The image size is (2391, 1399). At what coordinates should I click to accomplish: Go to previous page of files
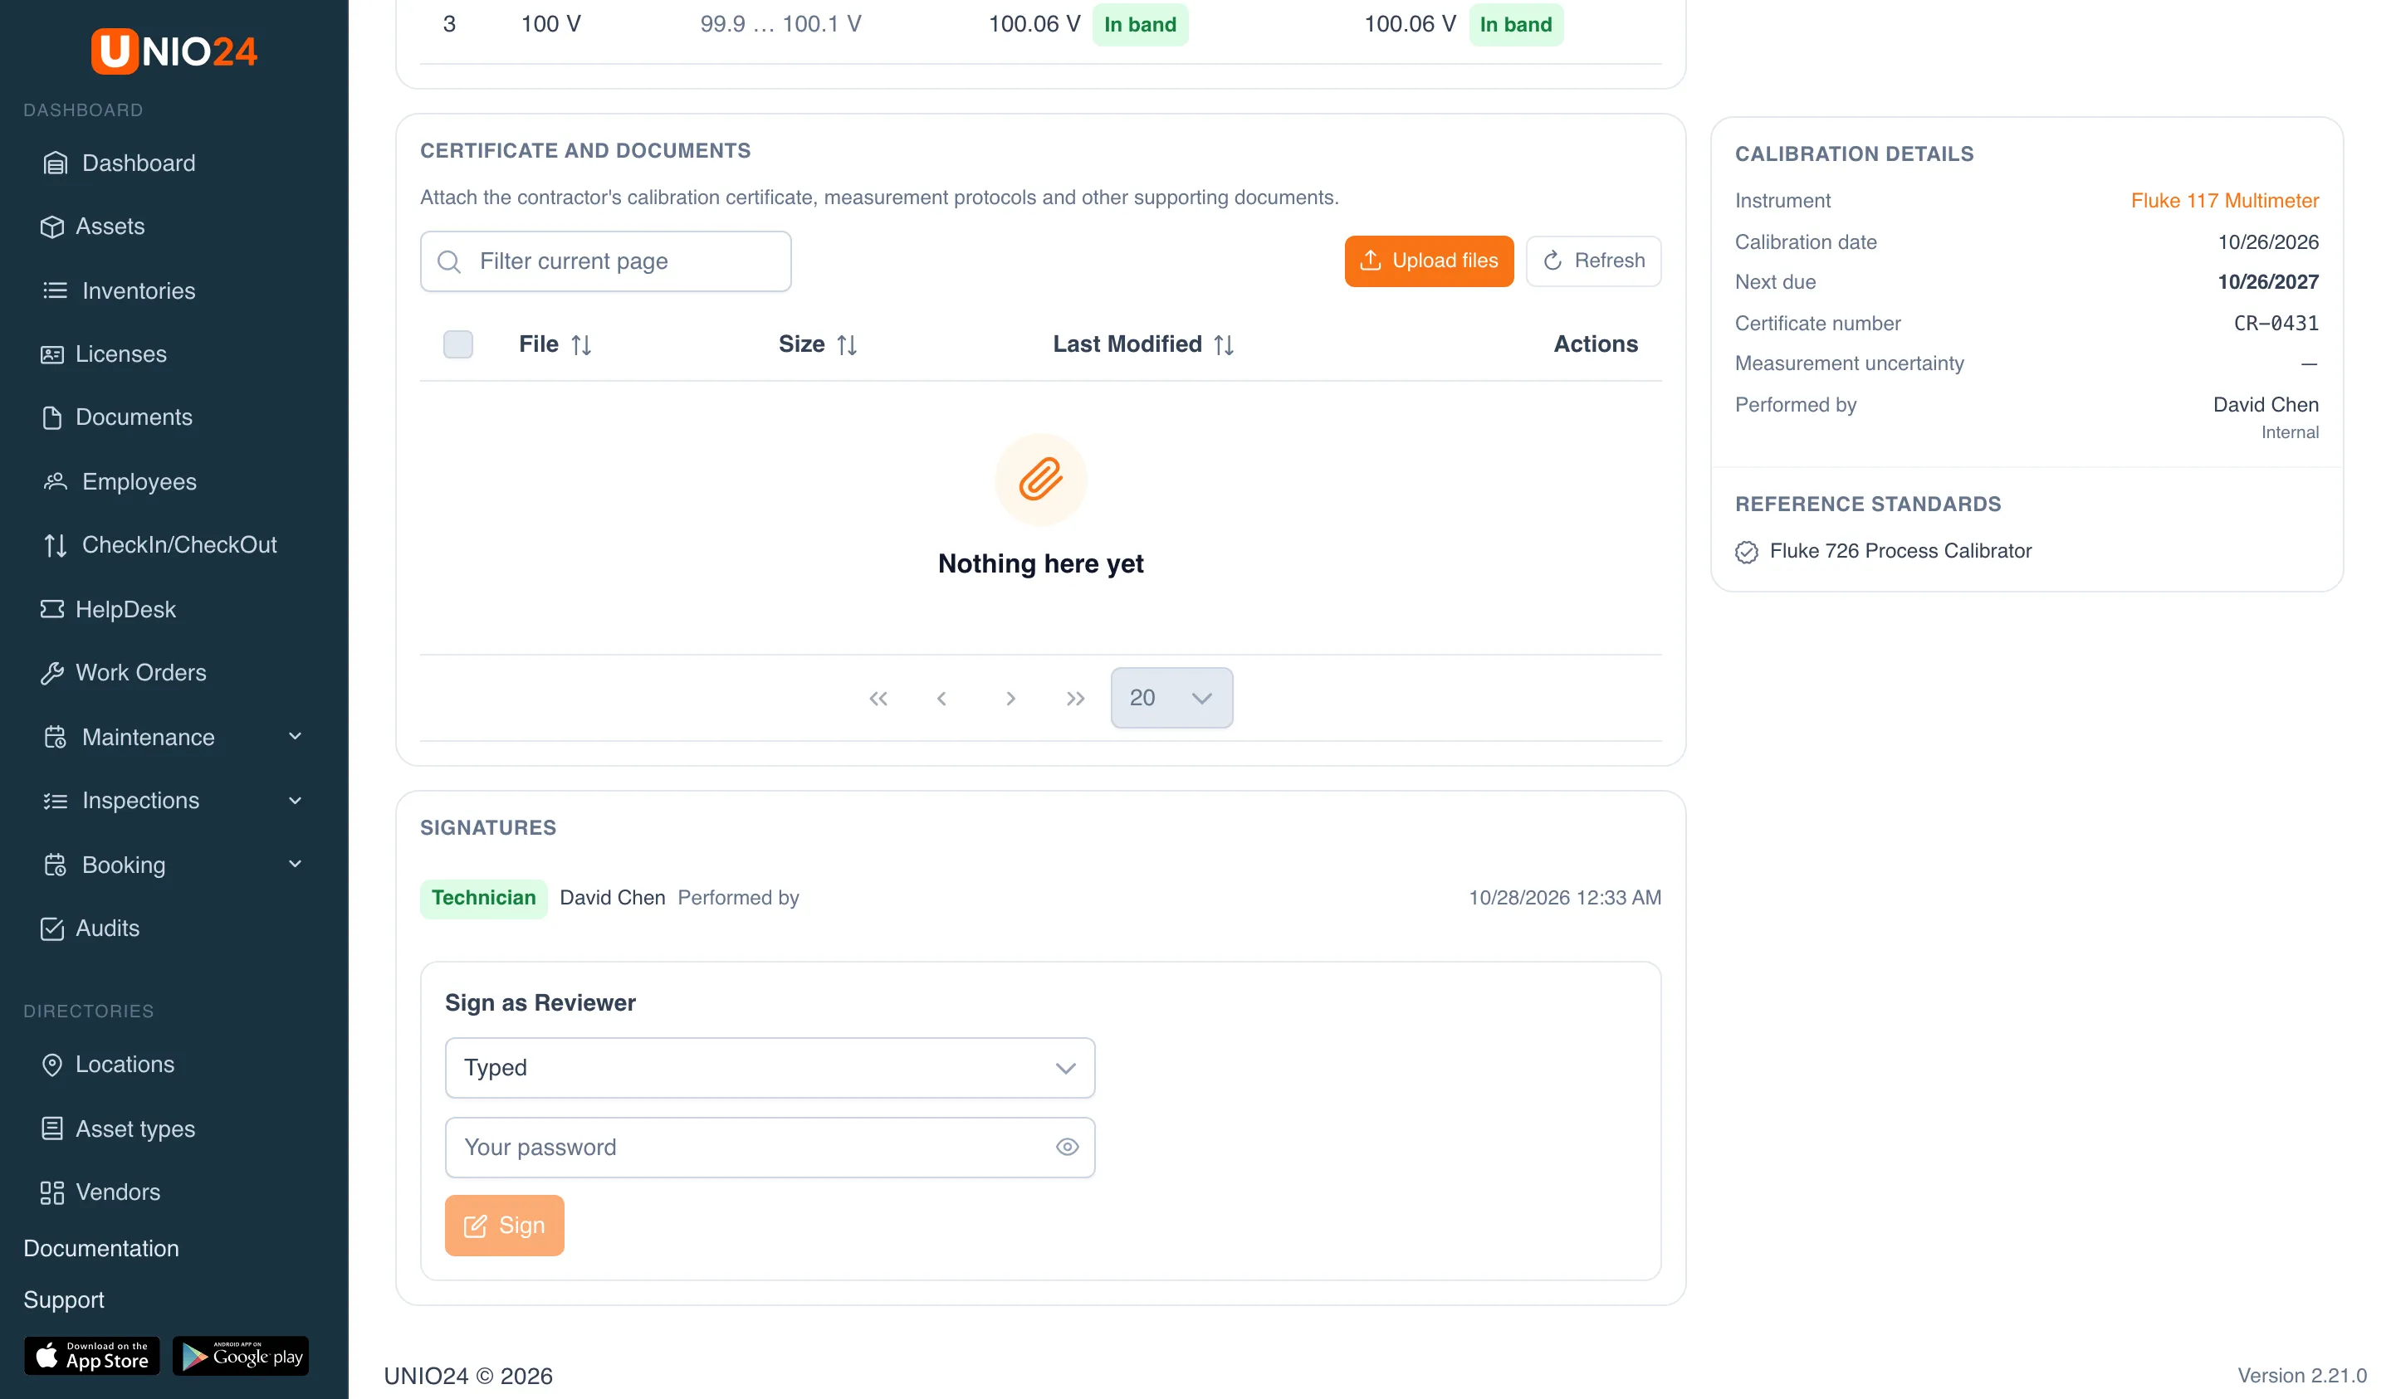pos(941,699)
